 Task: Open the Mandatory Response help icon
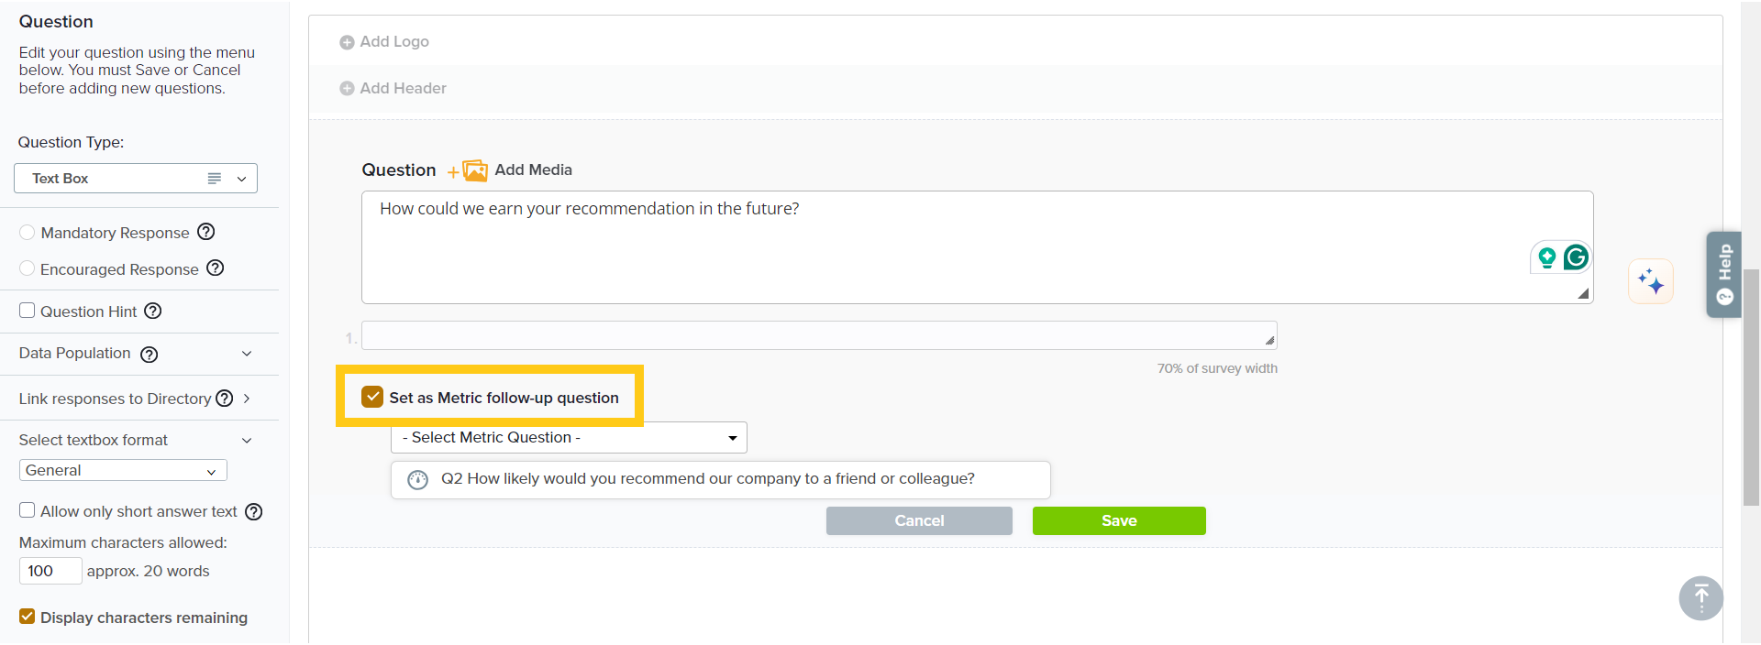[x=206, y=232]
